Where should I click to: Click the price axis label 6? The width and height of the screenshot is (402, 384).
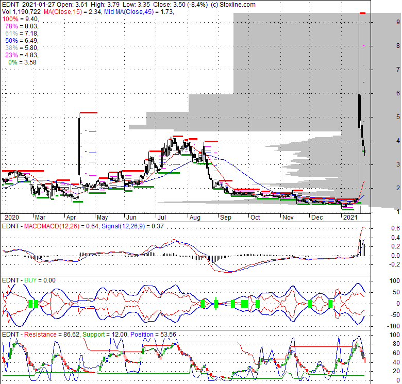[x=398, y=93]
